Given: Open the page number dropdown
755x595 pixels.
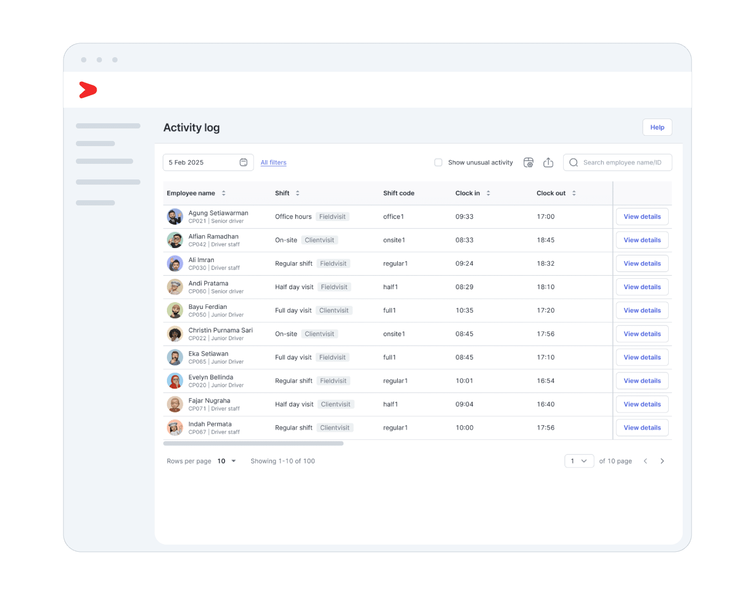Looking at the screenshot, I should click(579, 461).
